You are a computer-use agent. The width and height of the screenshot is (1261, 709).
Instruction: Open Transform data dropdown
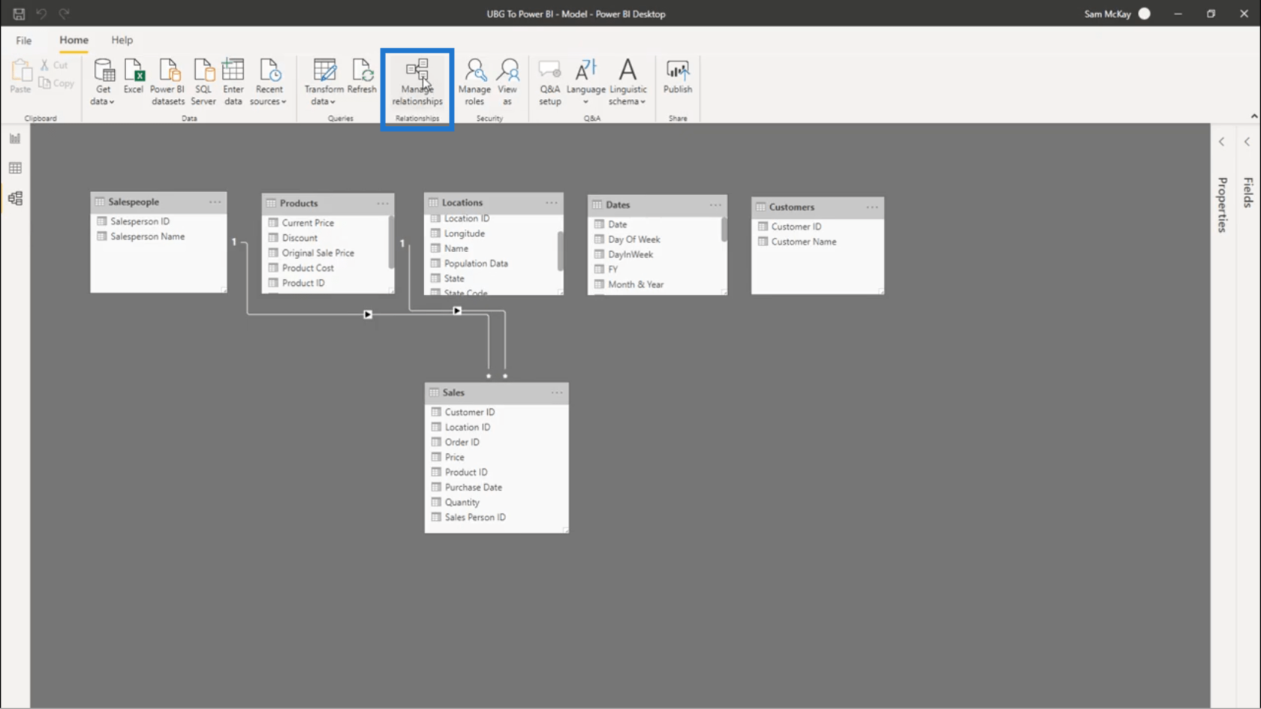click(324, 82)
